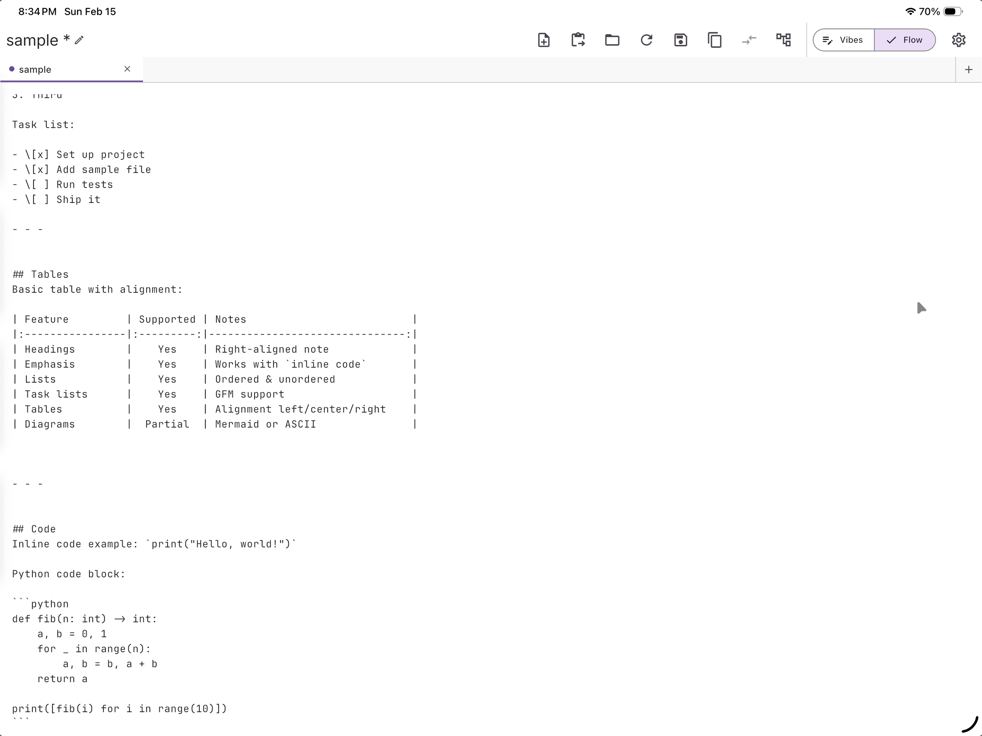Open settings with the gear icon

959,40
